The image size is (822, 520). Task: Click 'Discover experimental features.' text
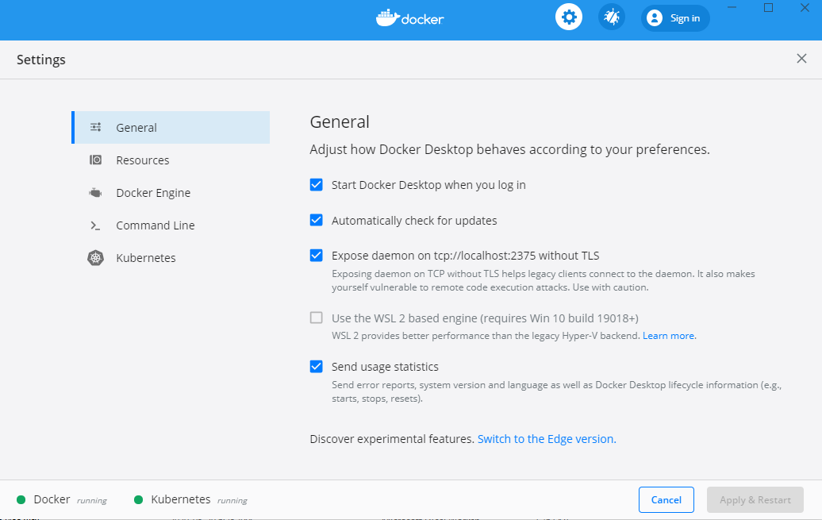(x=392, y=439)
